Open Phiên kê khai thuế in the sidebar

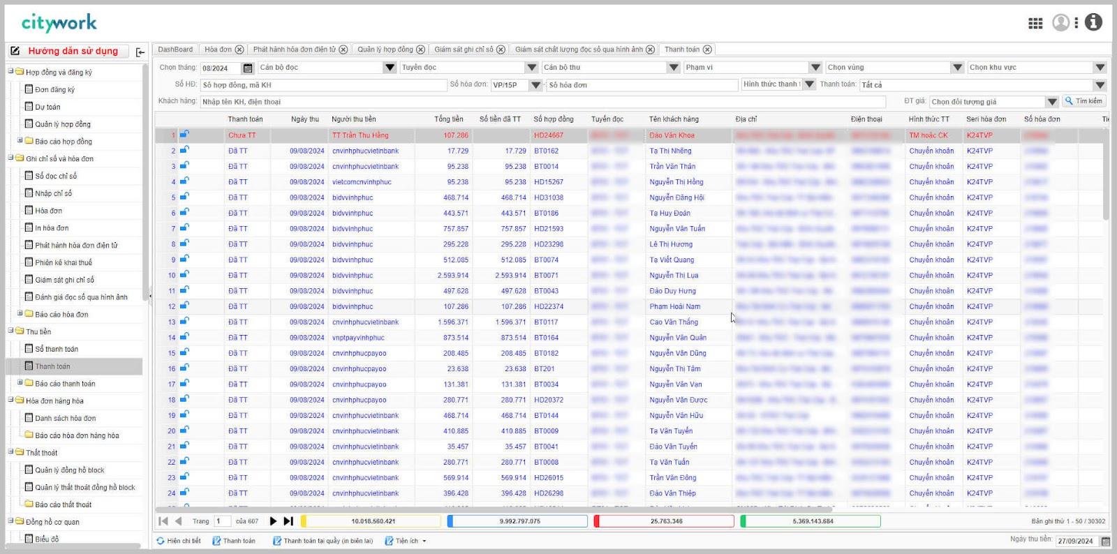coord(64,262)
